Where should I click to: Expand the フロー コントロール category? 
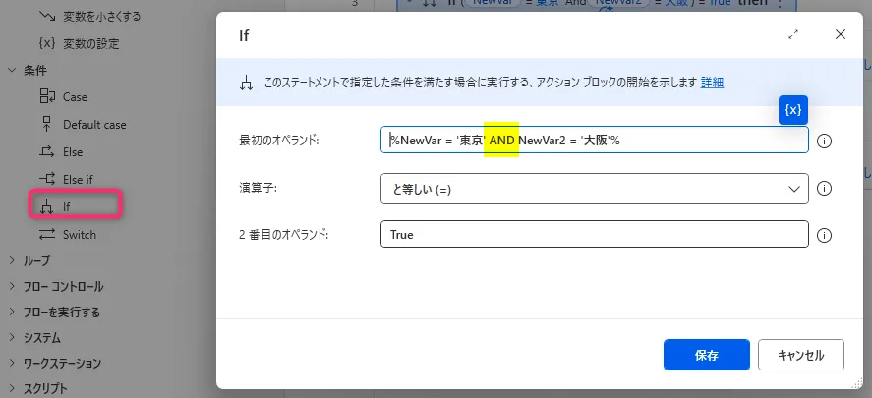[x=13, y=286]
